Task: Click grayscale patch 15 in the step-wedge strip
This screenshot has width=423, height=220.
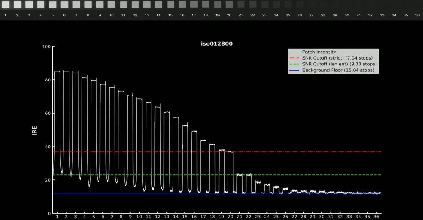Action: (170, 5)
